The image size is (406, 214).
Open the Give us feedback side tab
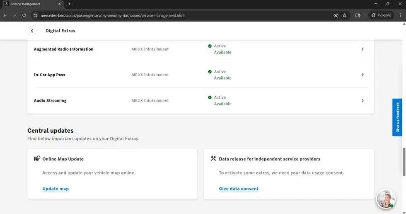397,117
